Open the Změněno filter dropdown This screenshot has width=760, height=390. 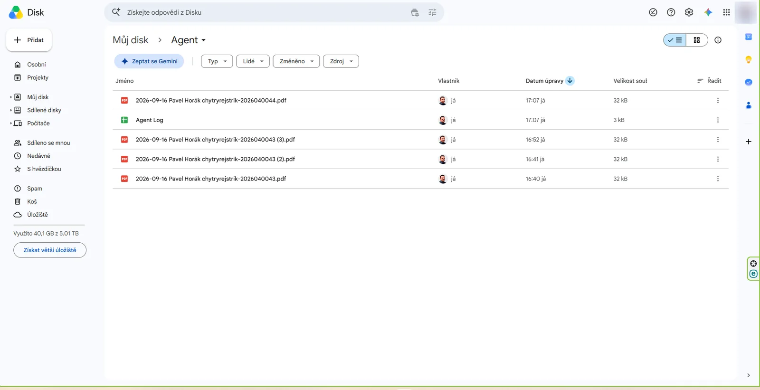coord(296,61)
